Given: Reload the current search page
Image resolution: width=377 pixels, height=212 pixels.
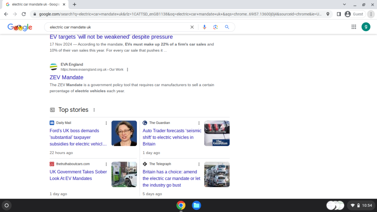Looking at the screenshot, I should pyautogui.click(x=23, y=14).
